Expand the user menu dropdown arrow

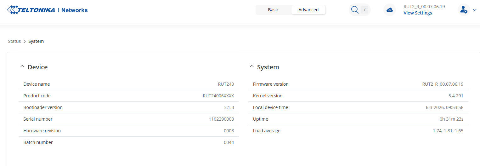point(475,10)
